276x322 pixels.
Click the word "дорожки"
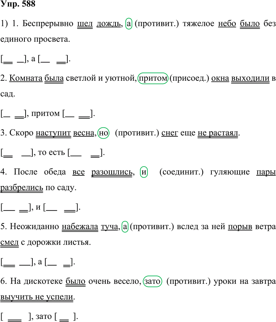point(44,242)
